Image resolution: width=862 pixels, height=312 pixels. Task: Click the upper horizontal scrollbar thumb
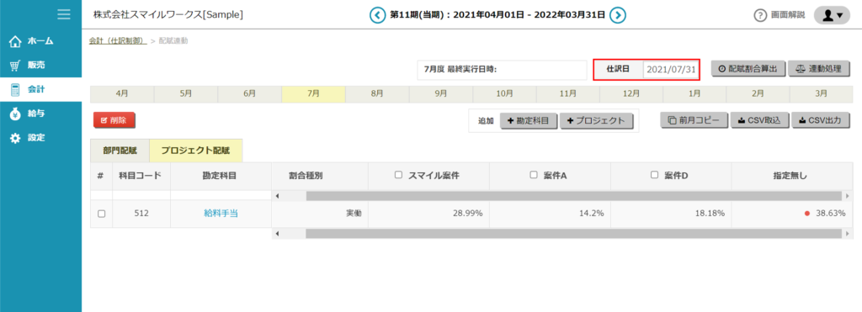point(574,196)
